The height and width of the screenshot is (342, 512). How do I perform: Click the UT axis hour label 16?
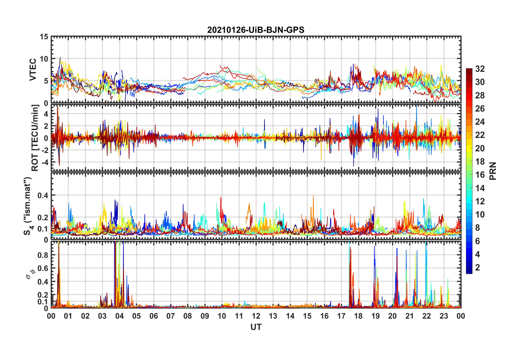click(x=324, y=316)
